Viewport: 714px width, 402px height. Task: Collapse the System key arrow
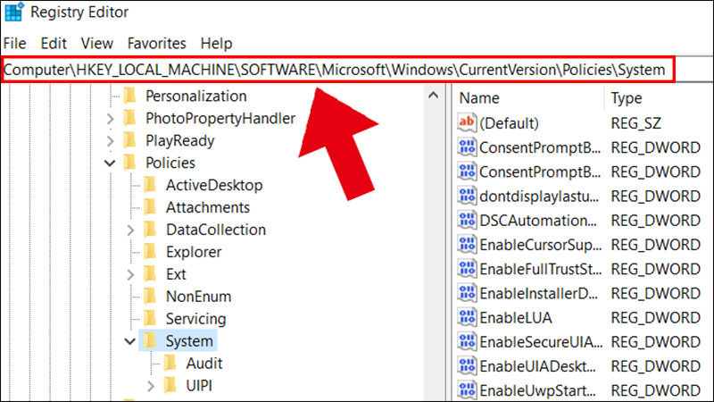coord(131,341)
